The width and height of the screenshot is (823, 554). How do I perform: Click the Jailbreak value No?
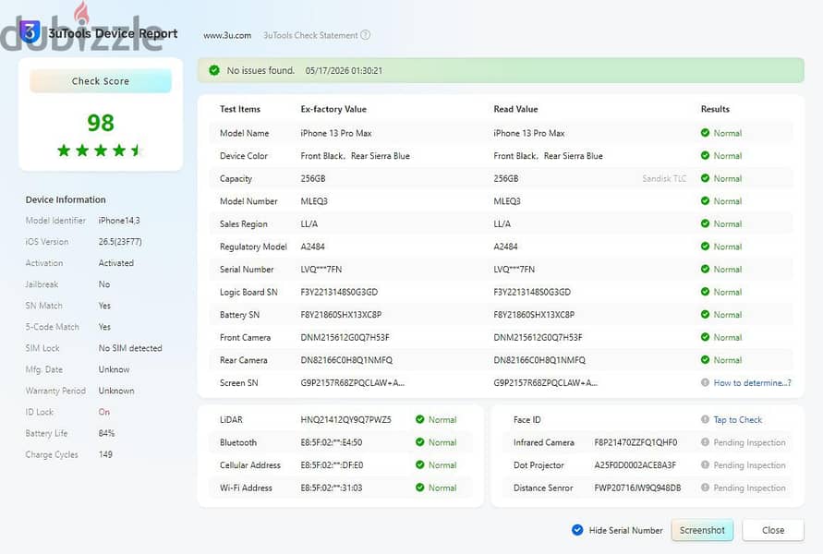pos(104,283)
